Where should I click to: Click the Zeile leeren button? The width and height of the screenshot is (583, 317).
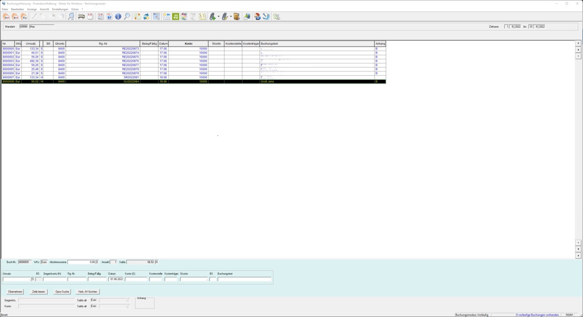coord(39,292)
